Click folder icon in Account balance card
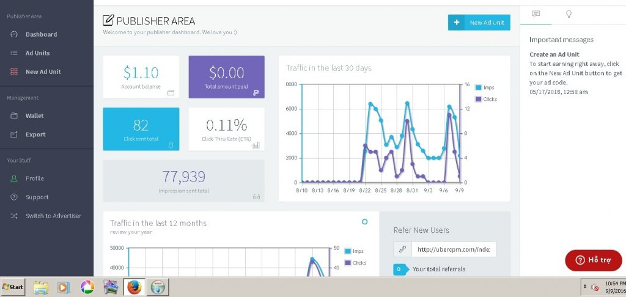 point(171,93)
